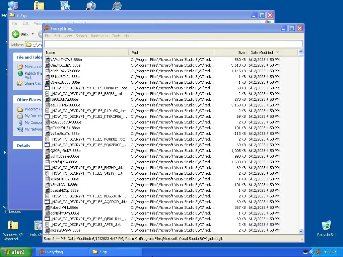
Task: Sort results by the Name column header
Action: 86,53
